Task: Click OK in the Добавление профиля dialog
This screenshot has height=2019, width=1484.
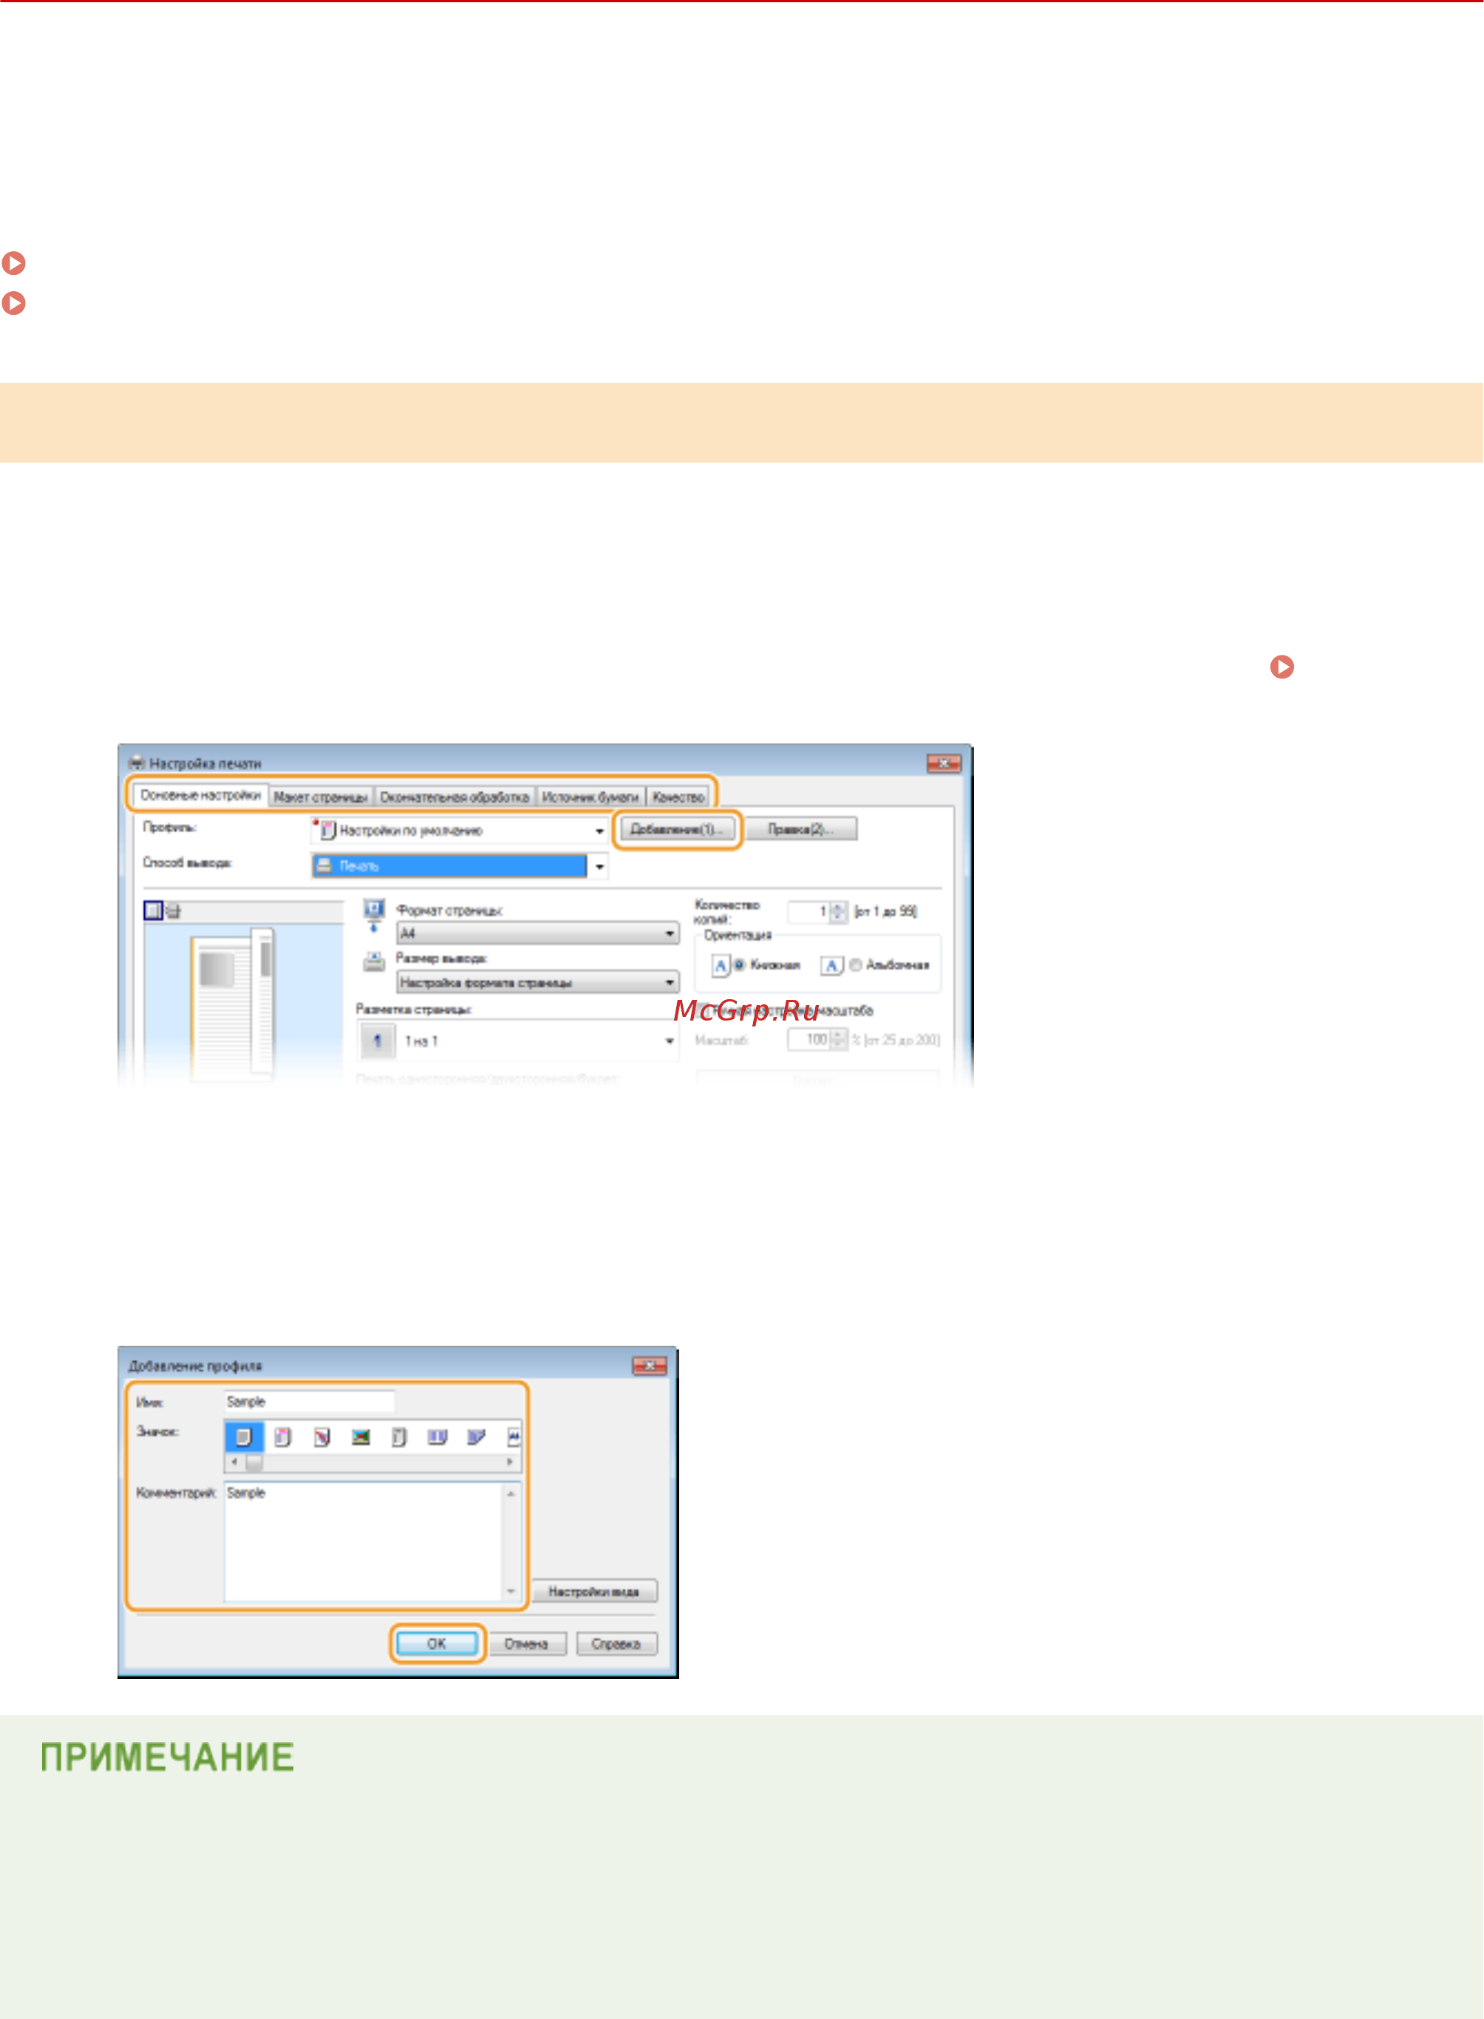Action: [x=438, y=1644]
